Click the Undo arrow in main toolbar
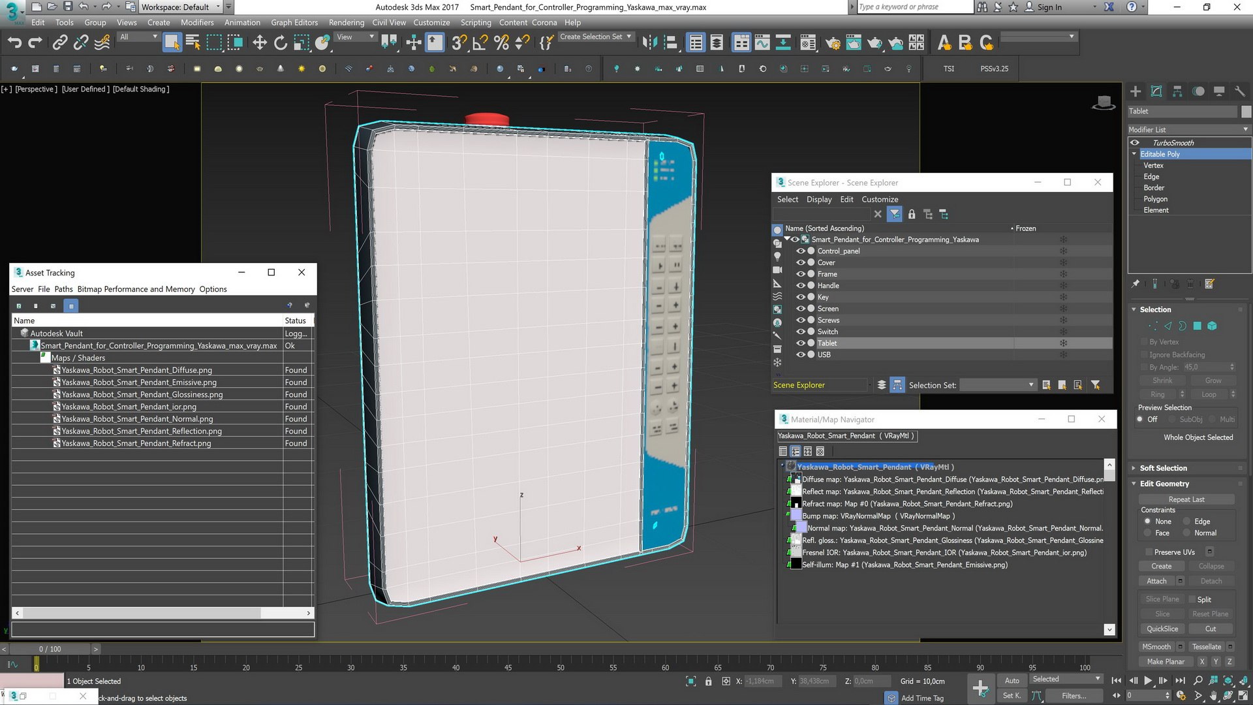The width and height of the screenshot is (1253, 705). coord(14,43)
